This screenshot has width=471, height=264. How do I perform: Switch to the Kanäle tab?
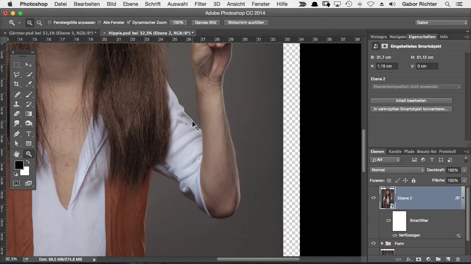[x=395, y=151]
